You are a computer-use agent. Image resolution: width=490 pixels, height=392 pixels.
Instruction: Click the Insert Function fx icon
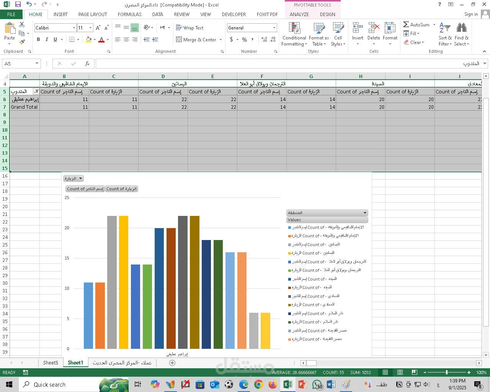87,64
